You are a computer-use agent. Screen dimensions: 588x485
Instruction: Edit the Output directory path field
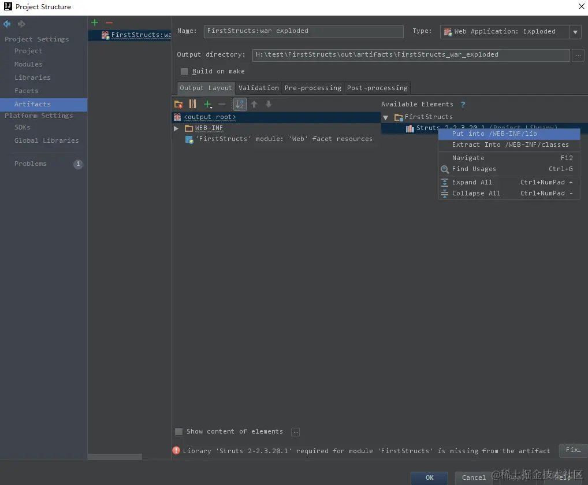(x=411, y=55)
